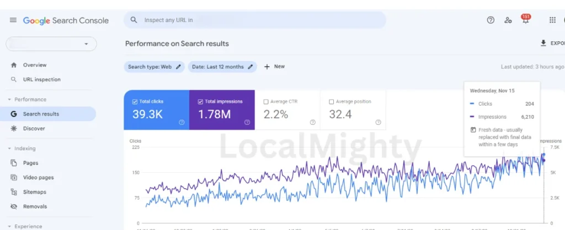Screen dimensions: 565x230
Task: Click the search magnifier icon in URL bar
Action: 134,20
